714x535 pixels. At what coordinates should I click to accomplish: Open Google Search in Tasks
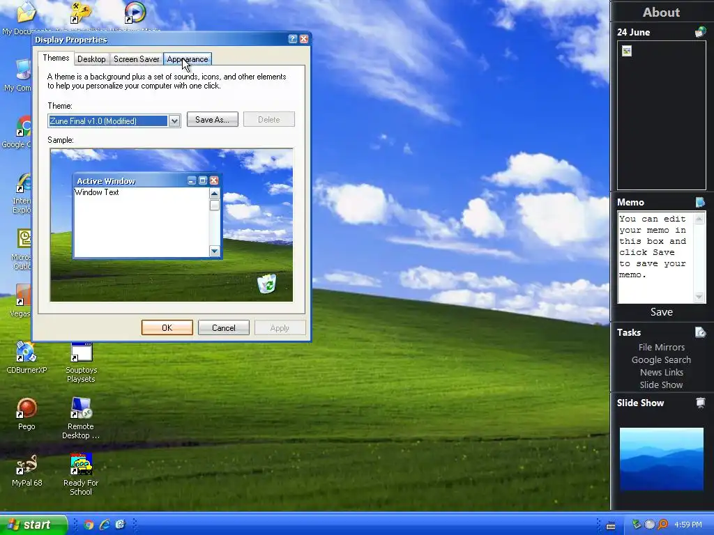[661, 360]
